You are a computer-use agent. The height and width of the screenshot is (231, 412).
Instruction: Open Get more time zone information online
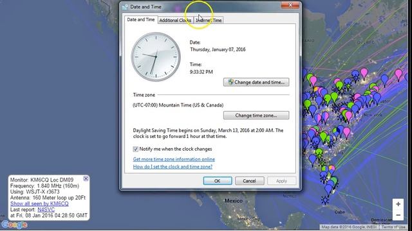click(174, 159)
